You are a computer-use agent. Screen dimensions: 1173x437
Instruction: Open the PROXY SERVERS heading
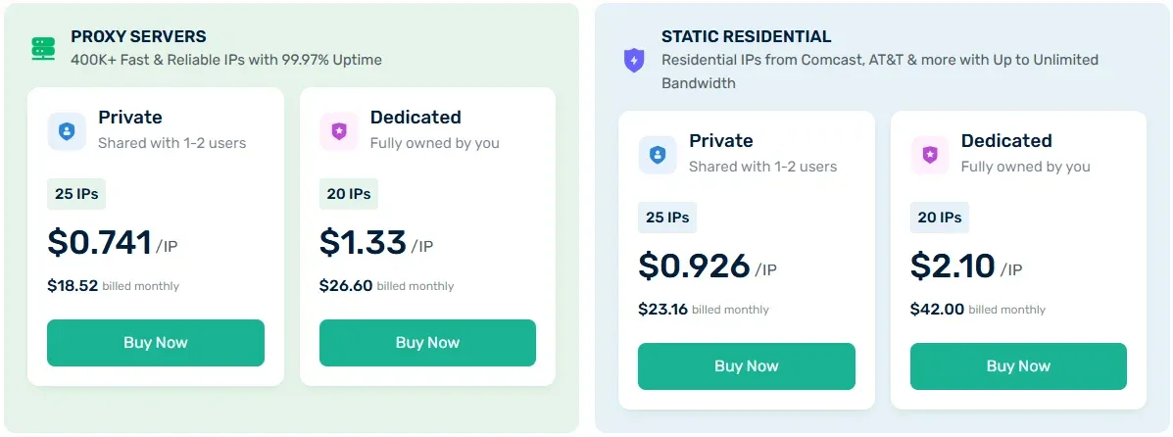click(138, 36)
